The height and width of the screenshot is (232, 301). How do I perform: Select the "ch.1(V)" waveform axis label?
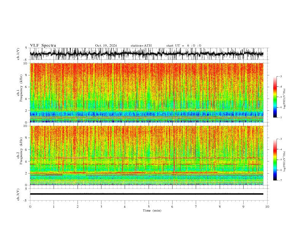pos(18,54)
